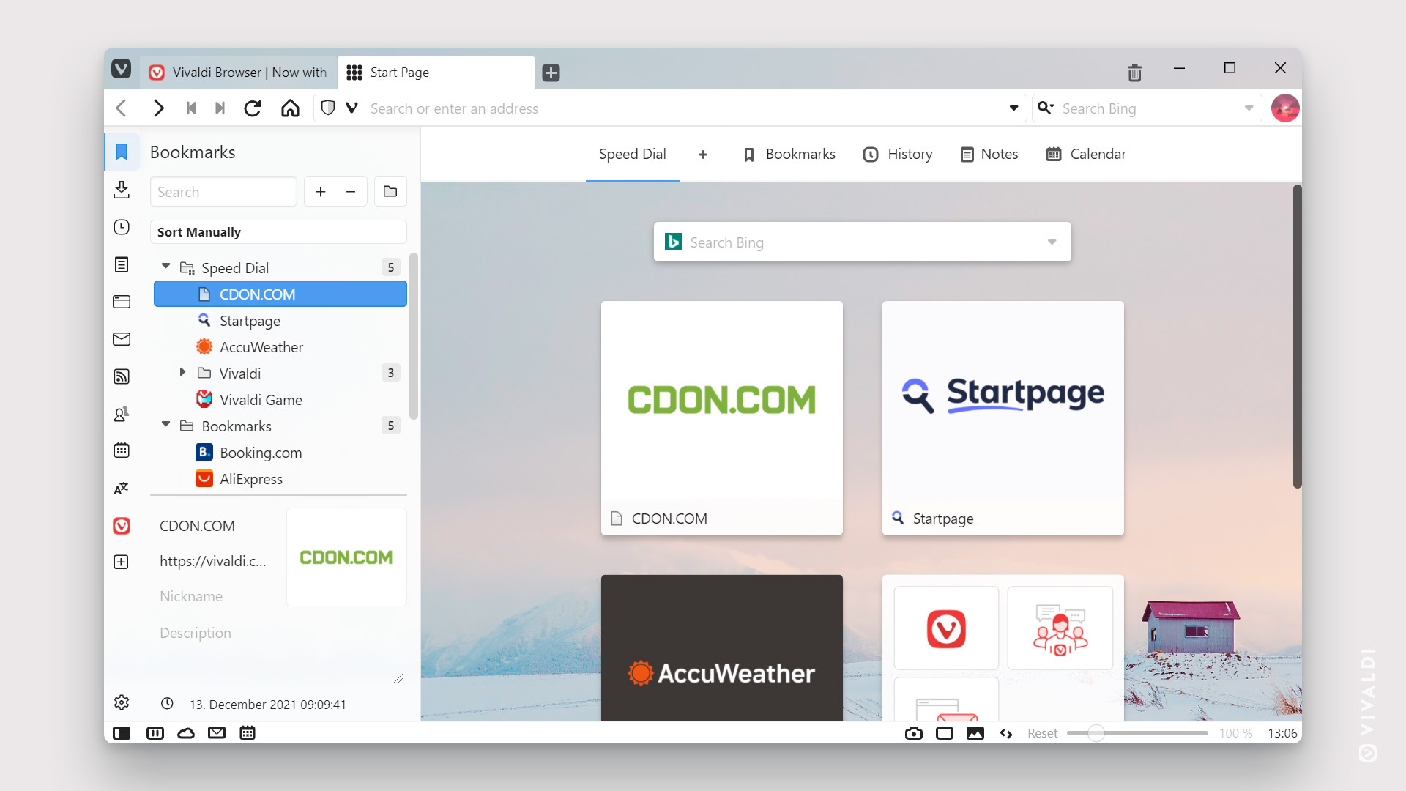Image resolution: width=1406 pixels, height=791 pixels.
Task: Go to the home page
Action: [290, 108]
